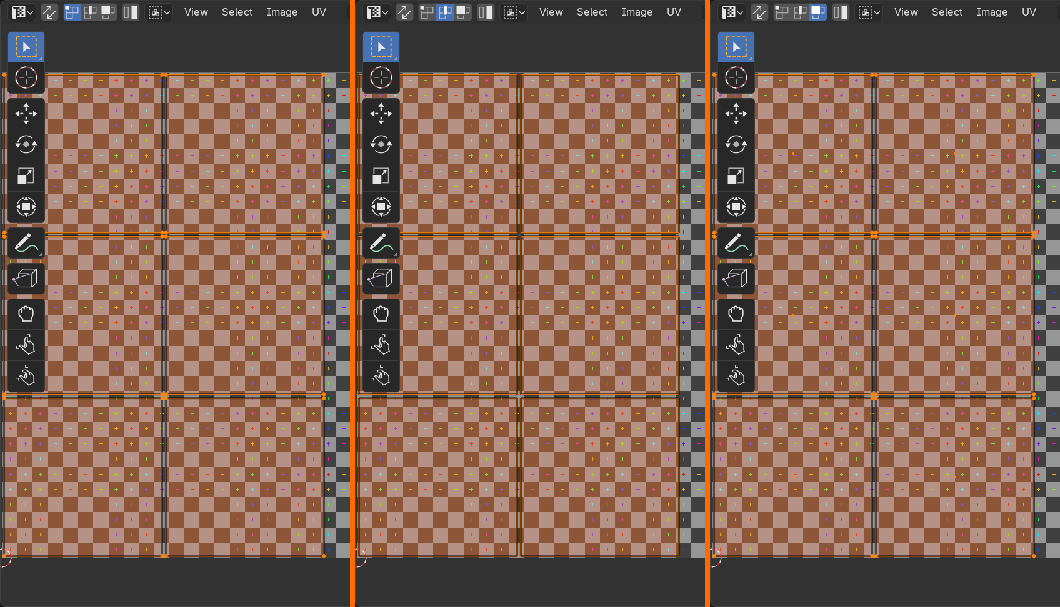Enable island select mode in right panel
The height and width of the screenshot is (607, 1060).
point(841,12)
